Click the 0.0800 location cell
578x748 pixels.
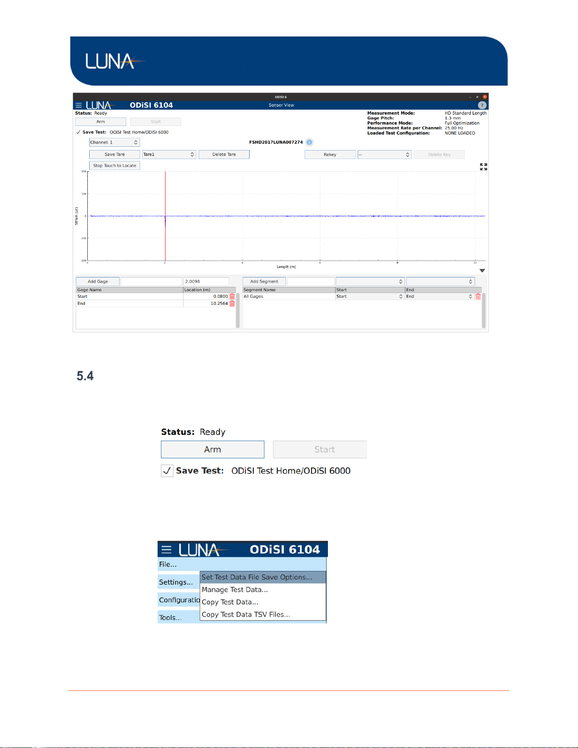point(206,296)
